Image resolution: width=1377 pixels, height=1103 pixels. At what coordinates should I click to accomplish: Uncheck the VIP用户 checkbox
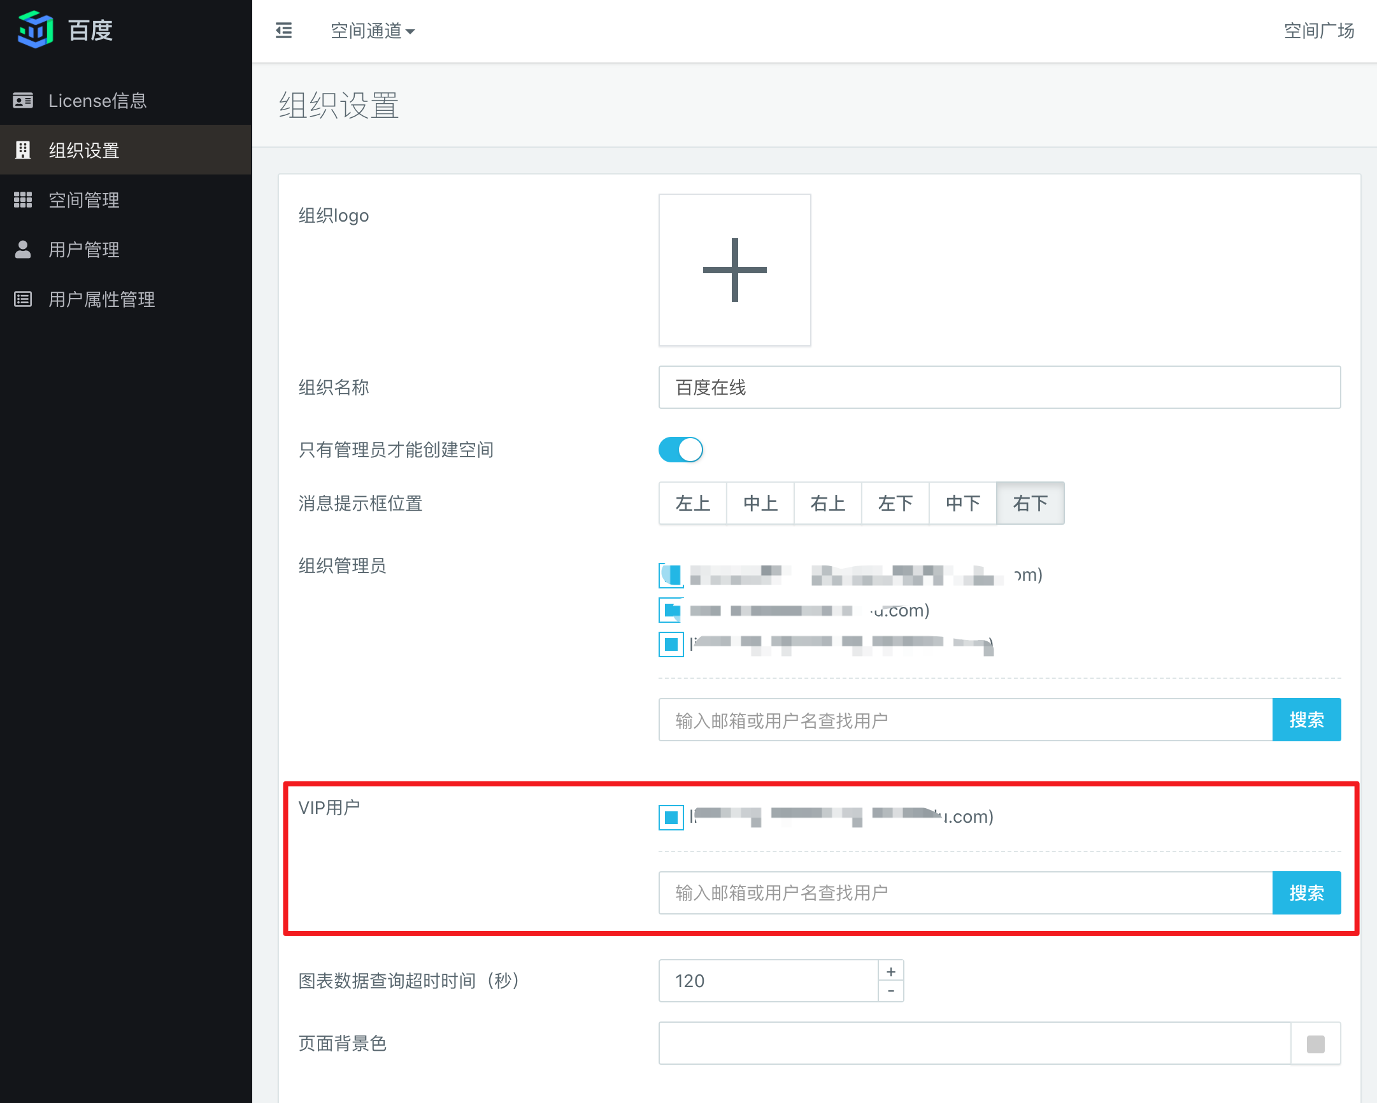671,817
